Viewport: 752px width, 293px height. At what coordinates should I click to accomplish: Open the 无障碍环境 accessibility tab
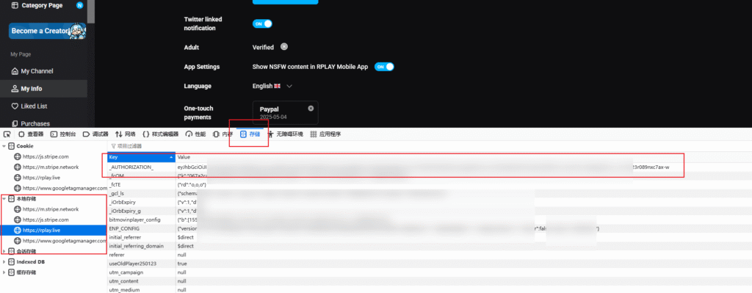point(286,134)
